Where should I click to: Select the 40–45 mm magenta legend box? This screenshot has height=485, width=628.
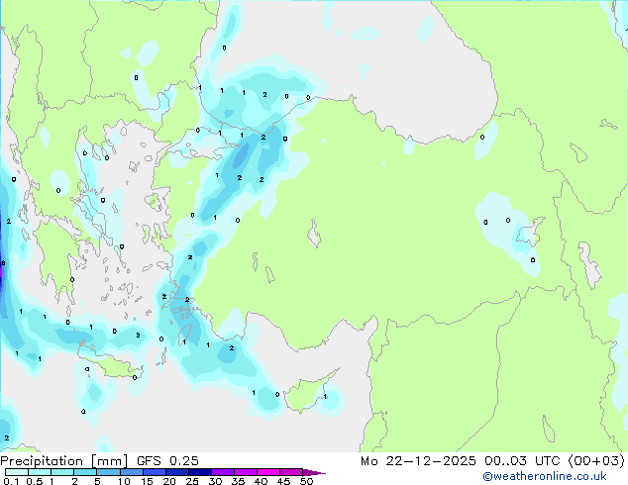(268, 472)
